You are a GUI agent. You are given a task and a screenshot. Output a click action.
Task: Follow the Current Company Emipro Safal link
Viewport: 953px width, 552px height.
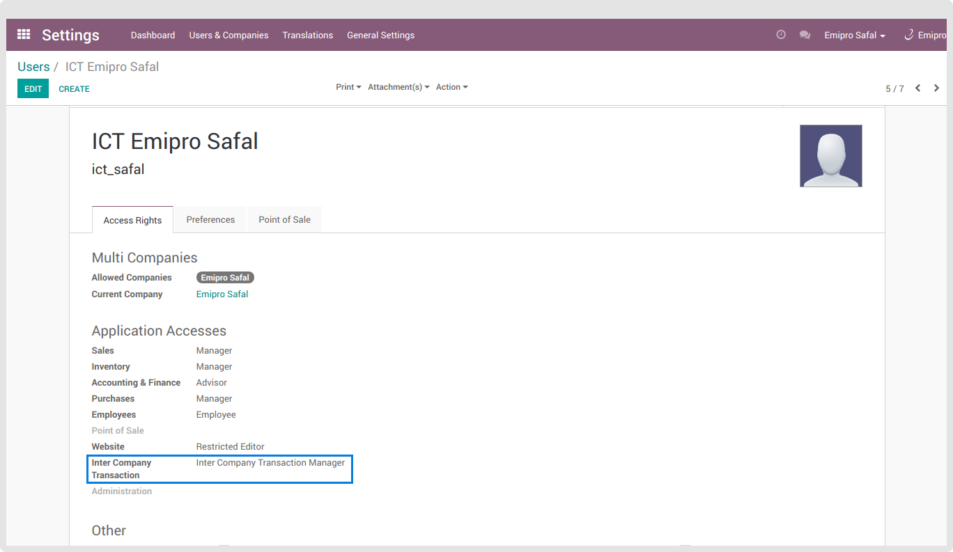click(x=222, y=294)
